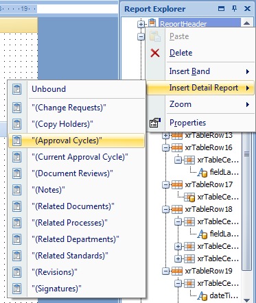Click the red X Delete icon
The height and width of the screenshot is (303, 256).
[x=155, y=53]
